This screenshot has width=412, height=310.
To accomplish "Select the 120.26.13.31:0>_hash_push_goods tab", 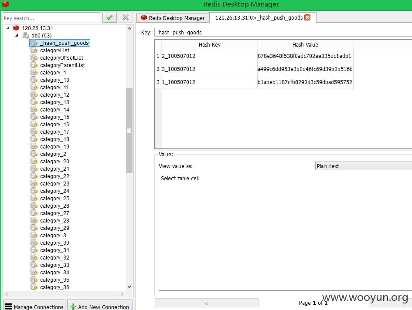I will click(x=263, y=17).
